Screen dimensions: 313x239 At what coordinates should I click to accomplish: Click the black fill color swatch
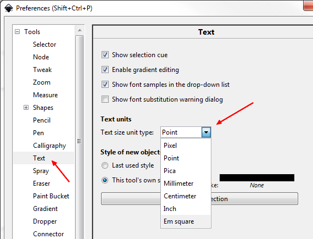click(257, 177)
